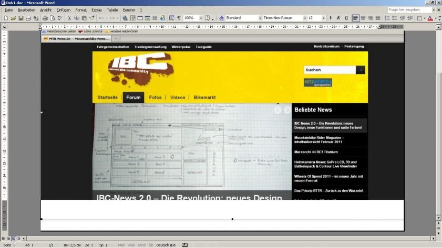
Task: Decrease indent of the paragraph
Action: (x=403, y=18)
